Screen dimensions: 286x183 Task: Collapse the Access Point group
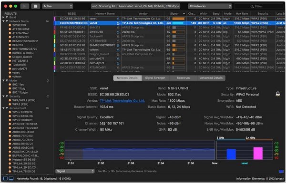[3, 108]
